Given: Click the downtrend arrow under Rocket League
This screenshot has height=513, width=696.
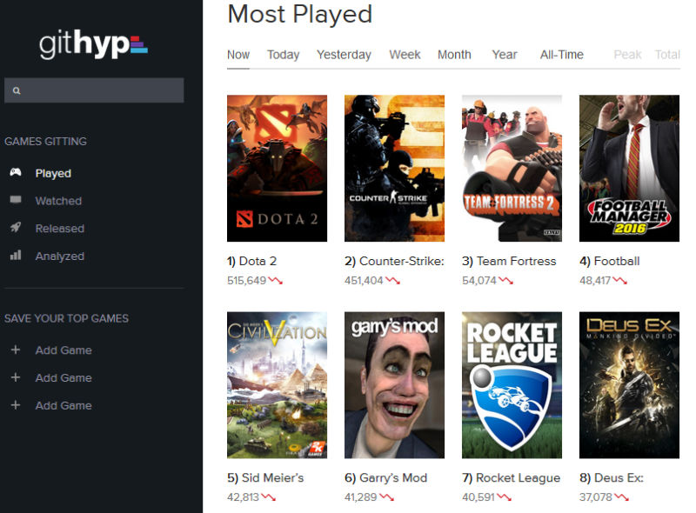Looking at the screenshot, I should coord(504,497).
